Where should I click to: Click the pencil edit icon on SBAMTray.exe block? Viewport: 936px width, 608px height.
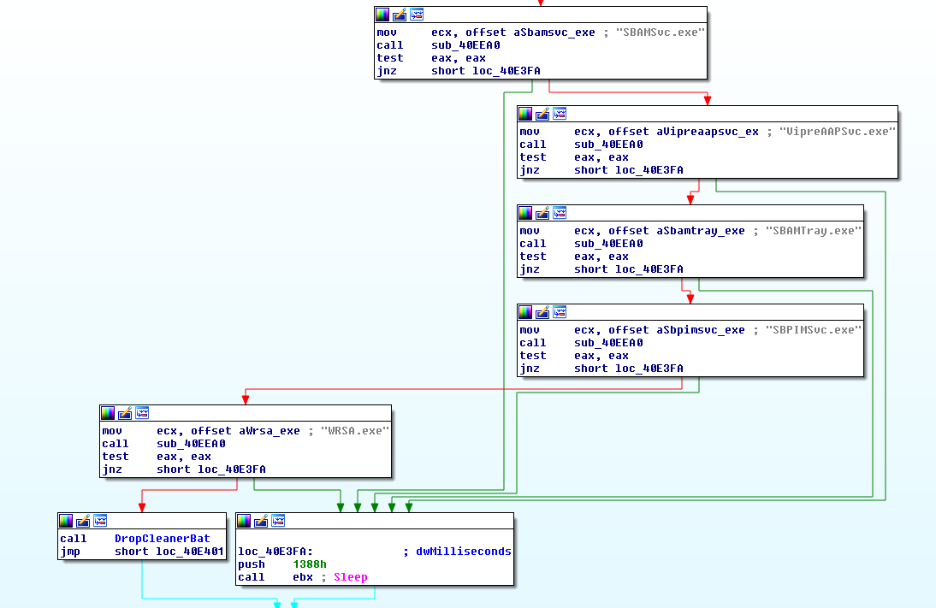(542, 213)
